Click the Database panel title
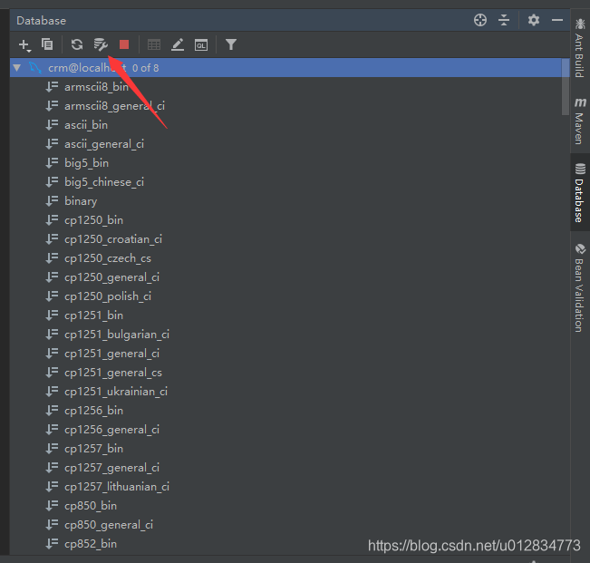This screenshot has width=590, height=563. click(x=42, y=21)
